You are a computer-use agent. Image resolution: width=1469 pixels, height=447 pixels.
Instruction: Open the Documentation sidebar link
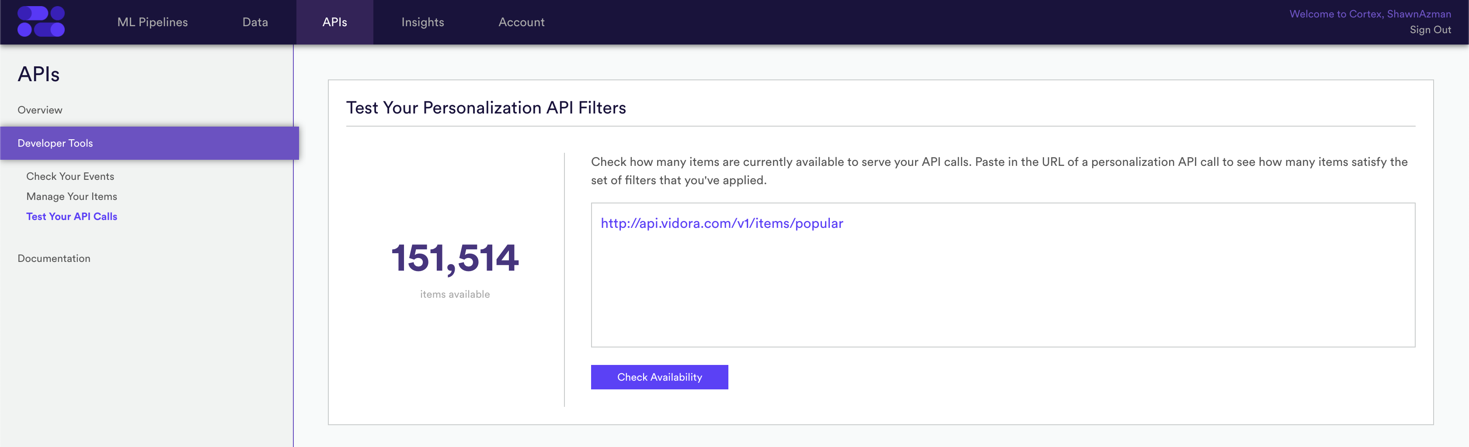(x=54, y=258)
